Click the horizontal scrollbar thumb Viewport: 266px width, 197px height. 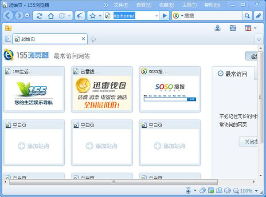[x=113, y=182]
